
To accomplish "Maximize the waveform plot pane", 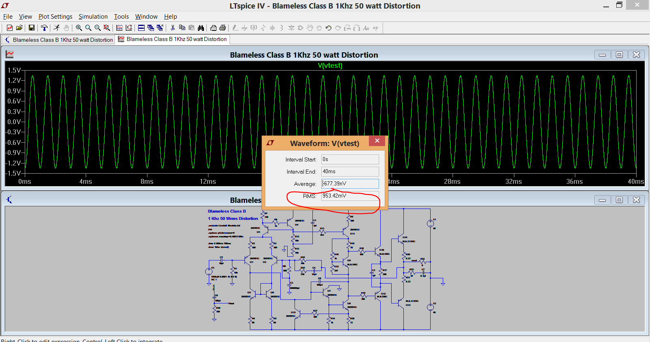I will click(619, 55).
